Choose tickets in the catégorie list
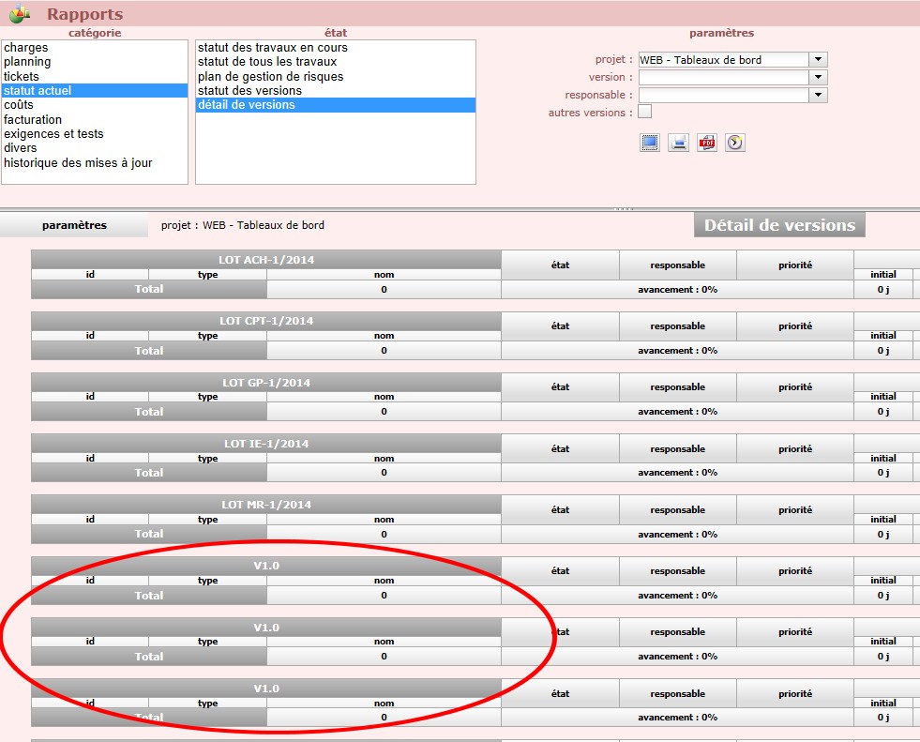The width and height of the screenshot is (920, 742). coord(22,77)
